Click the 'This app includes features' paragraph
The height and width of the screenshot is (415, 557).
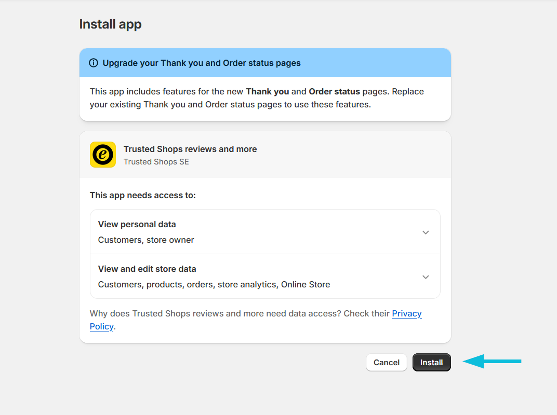click(x=257, y=98)
